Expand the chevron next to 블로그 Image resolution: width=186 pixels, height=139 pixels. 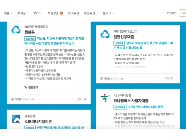coord(113,13)
